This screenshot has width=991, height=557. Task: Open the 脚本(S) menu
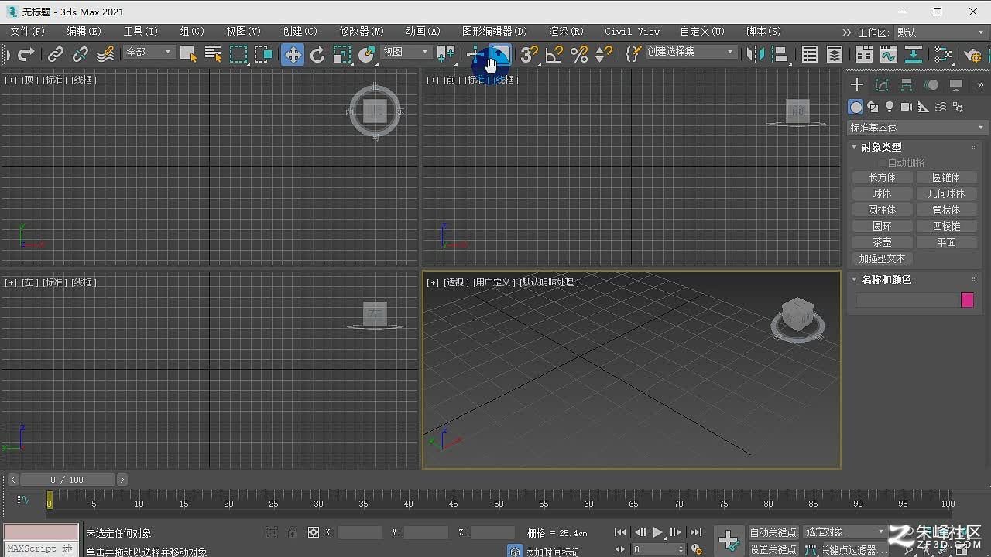(x=763, y=32)
